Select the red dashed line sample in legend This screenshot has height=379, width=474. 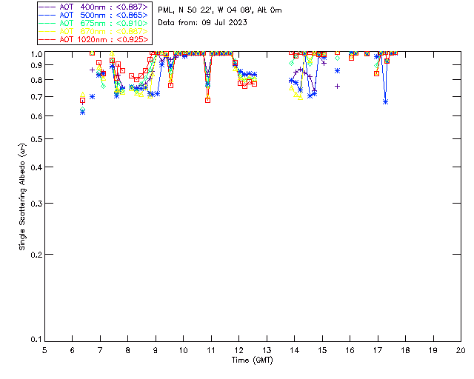(x=47, y=39)
